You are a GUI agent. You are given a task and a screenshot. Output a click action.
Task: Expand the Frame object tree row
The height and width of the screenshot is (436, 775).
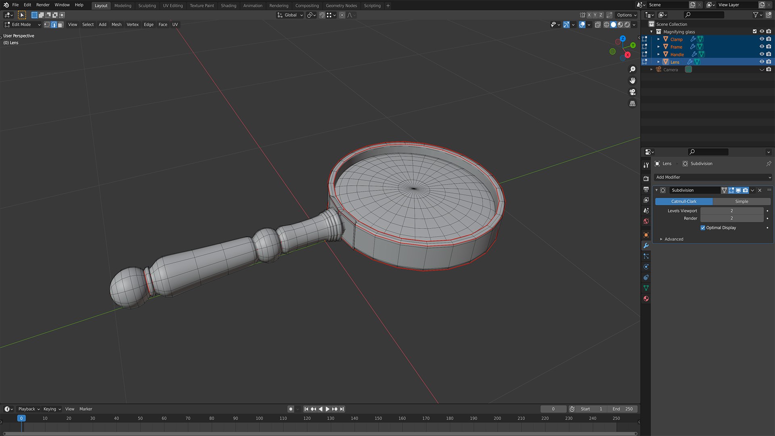(658, 47)
